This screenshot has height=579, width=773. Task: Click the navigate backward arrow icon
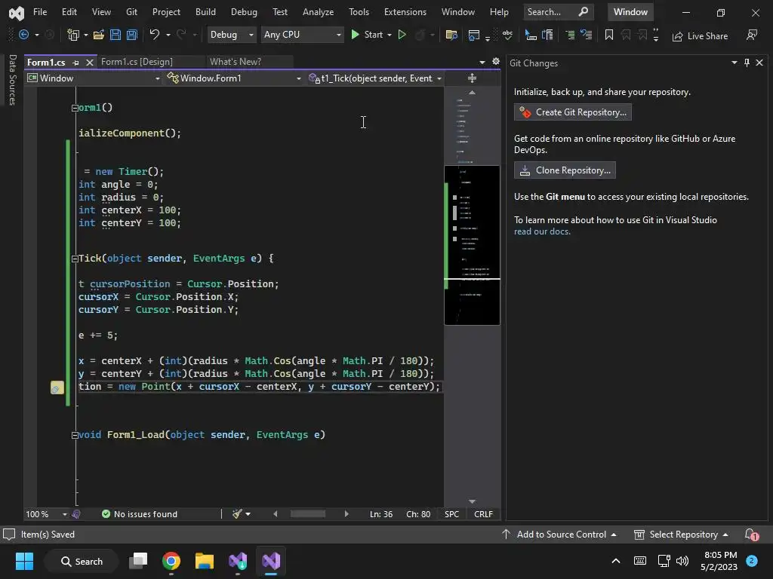pyautogui.click(x=23, y=35)
